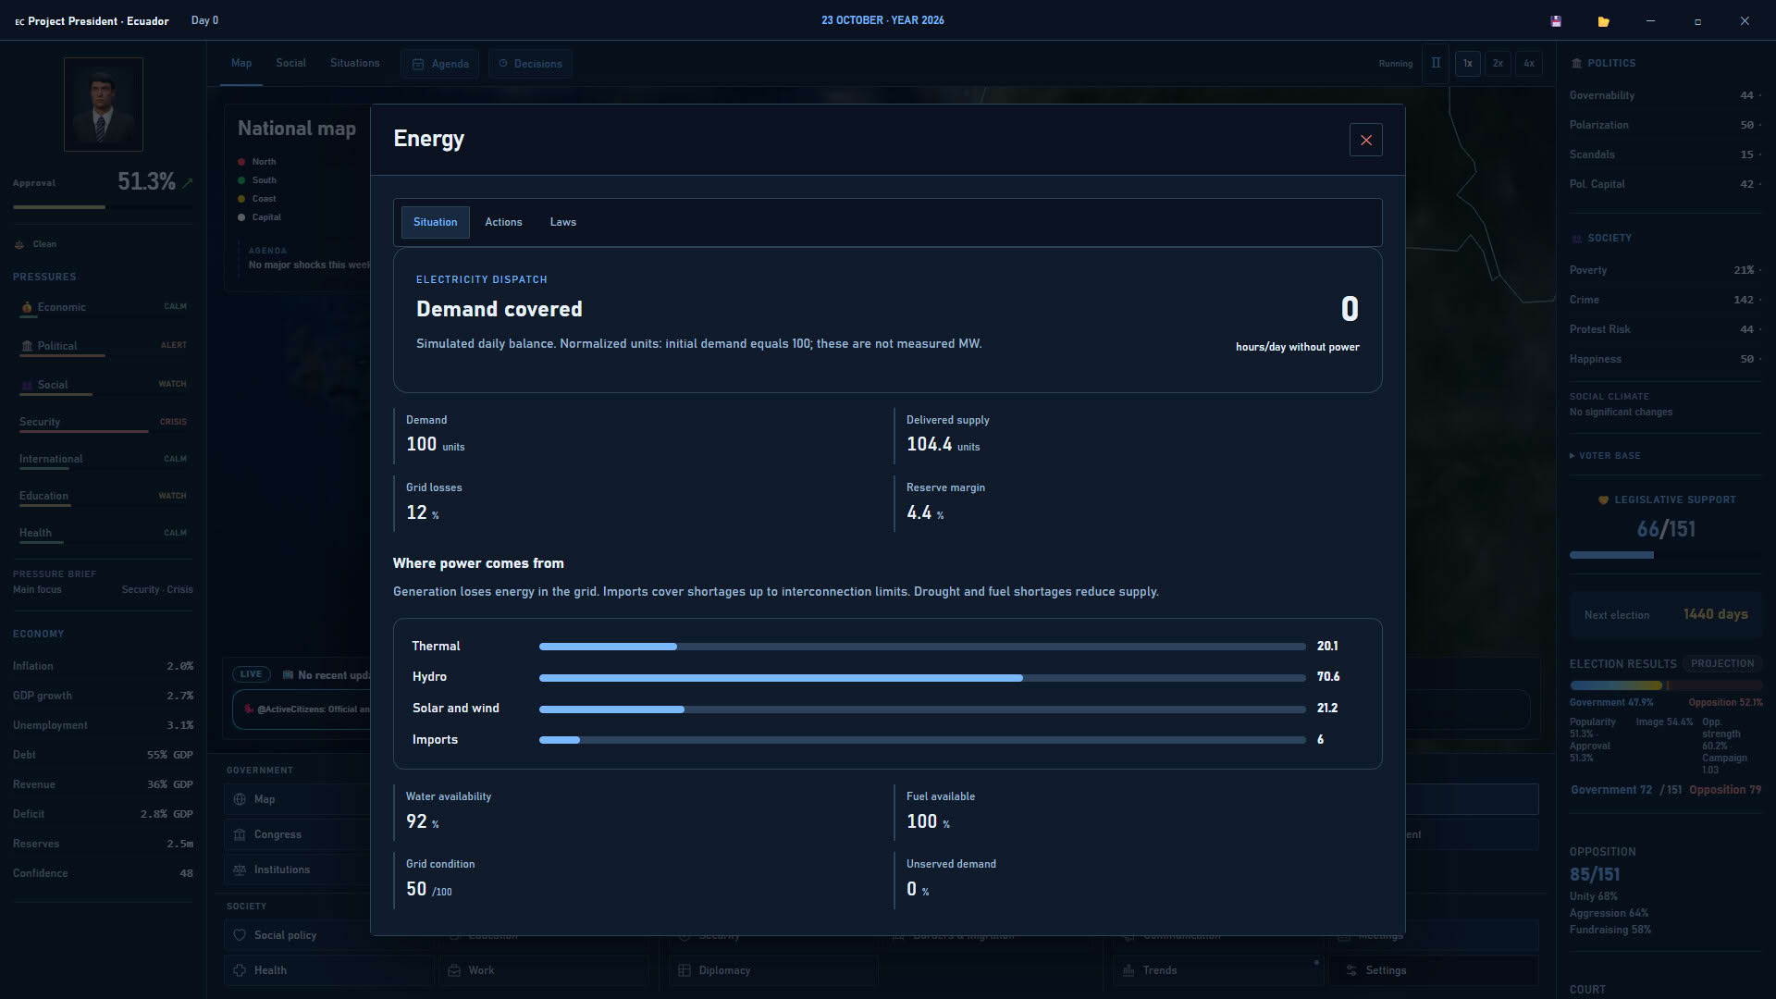Click the Legislative Support 66/151 value
The width and height of the screenshot is (1776, 999).
pos(1666,529)
